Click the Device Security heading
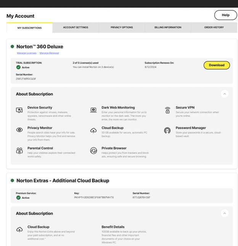This screenshot has width=238, height=246. 40,108
